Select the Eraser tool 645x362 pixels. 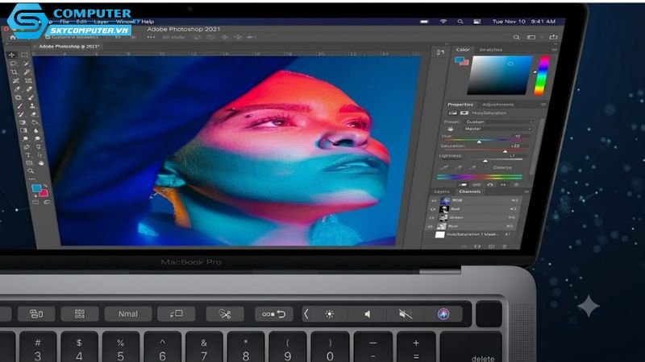(34, 114)
